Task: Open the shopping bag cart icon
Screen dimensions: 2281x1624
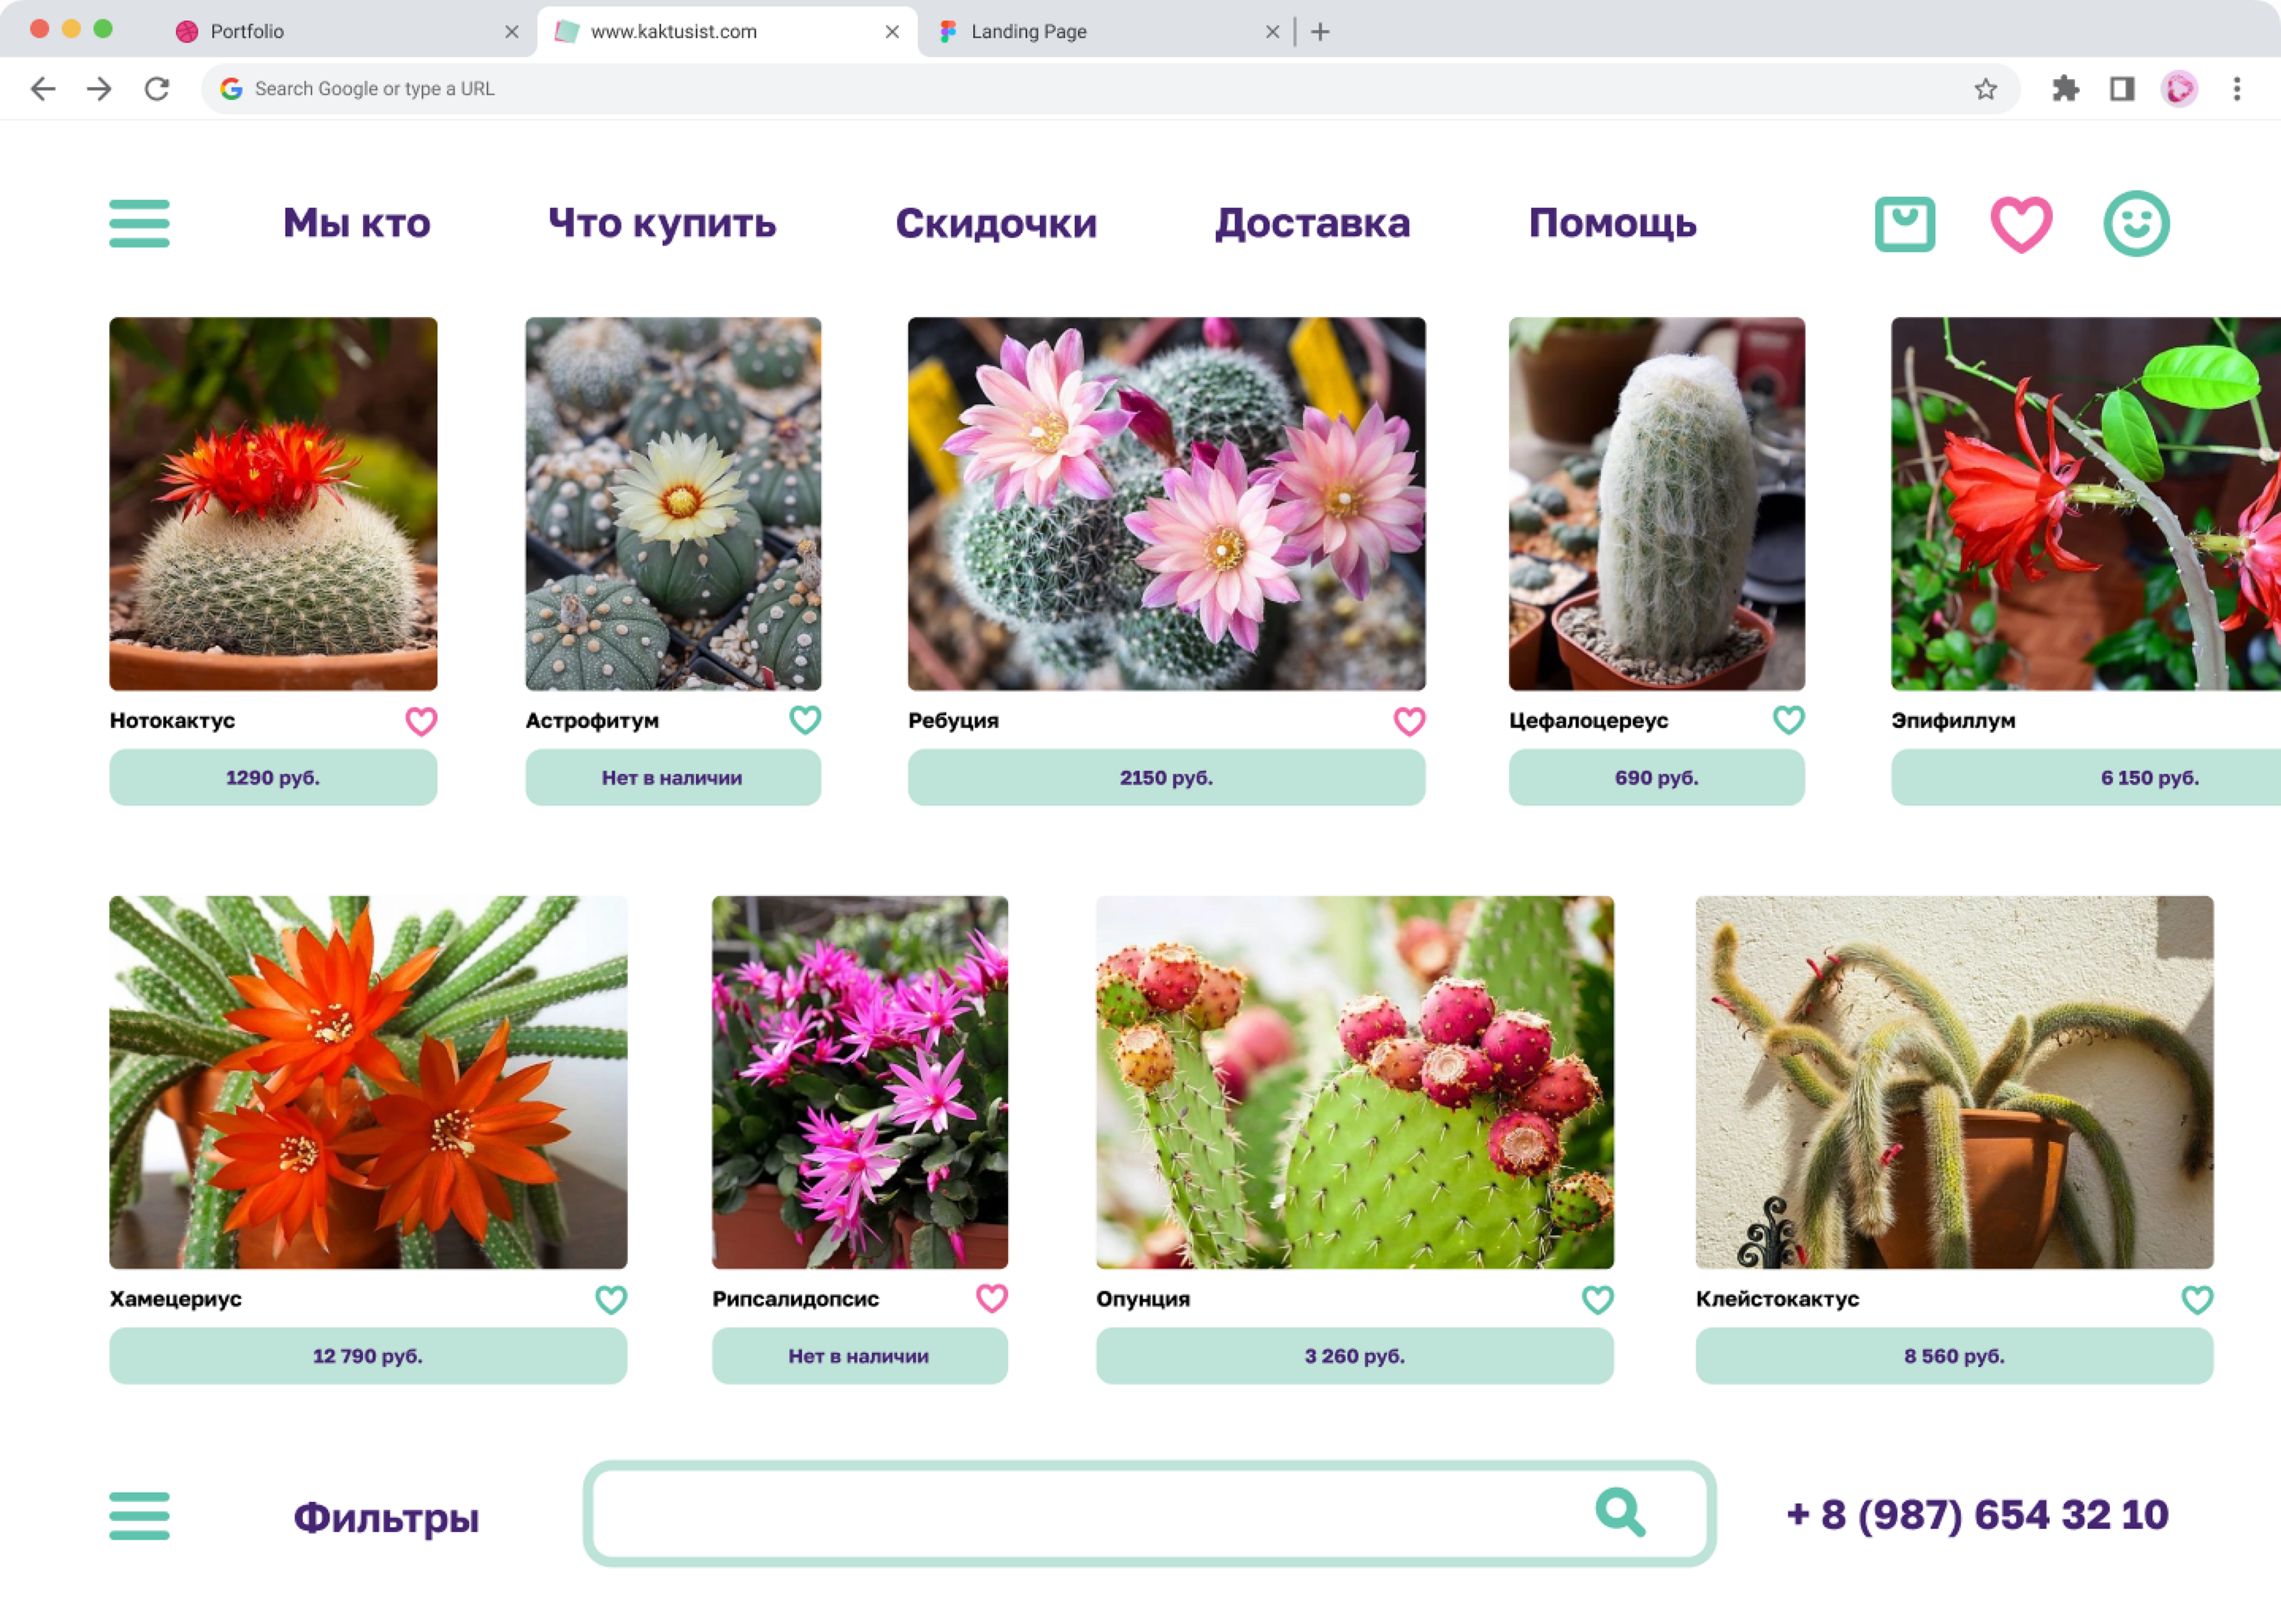Action: click(x=1904, y=224)
